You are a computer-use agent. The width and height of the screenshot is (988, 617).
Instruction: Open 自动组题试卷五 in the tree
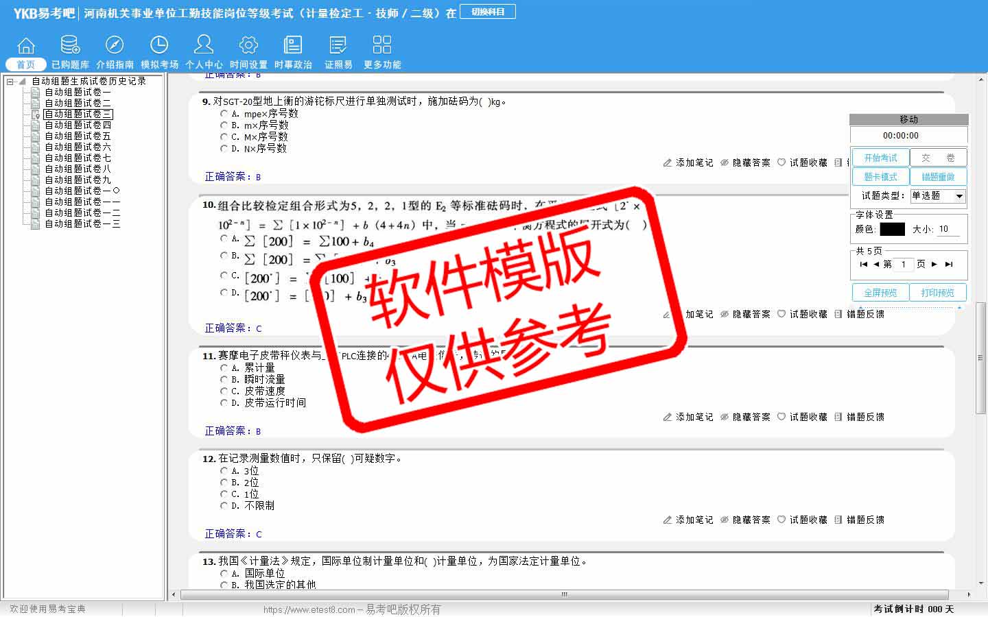78,136
